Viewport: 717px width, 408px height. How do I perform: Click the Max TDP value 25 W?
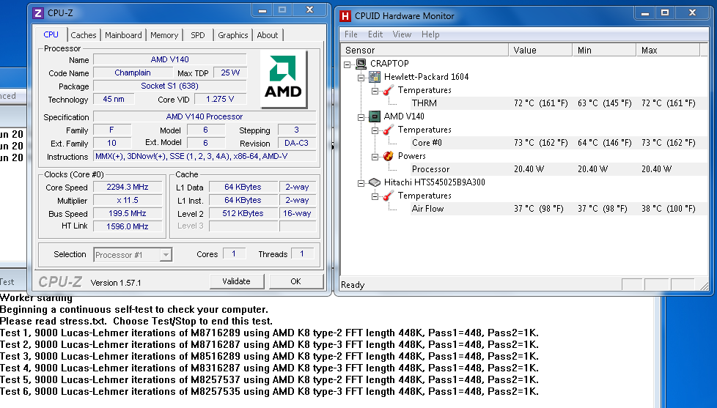(230, 73)
